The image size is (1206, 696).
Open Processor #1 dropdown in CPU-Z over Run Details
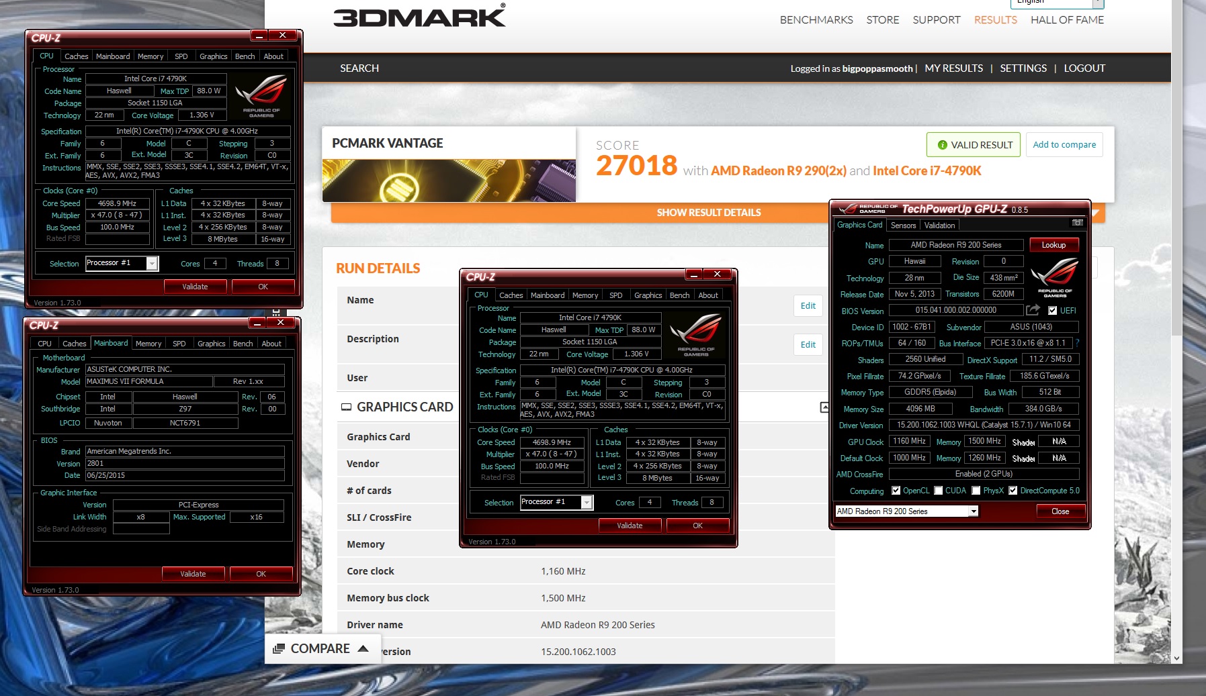(587, 502)
